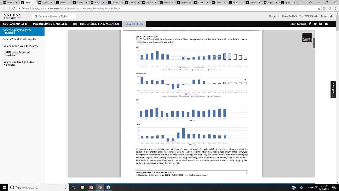339x191 pixels.
Task: Open UAFRS vs As Reported Newsletter
Action: pyautogui.click(x=16, y=54)
